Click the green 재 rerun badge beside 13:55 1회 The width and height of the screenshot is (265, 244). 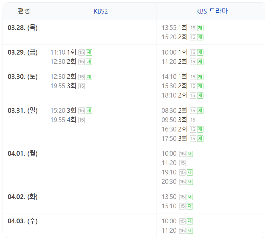(x=200, y=28)
